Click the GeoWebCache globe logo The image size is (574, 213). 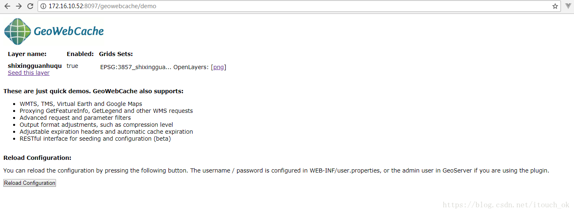click(18, 31)
